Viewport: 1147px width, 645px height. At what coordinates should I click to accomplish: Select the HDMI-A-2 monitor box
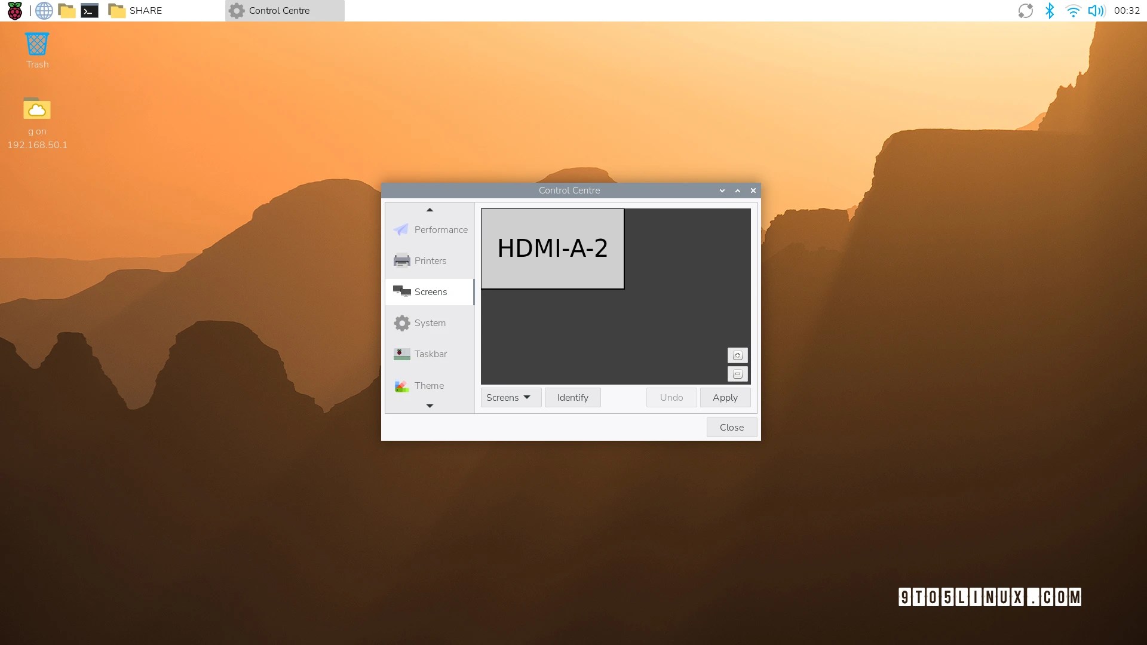552,248
